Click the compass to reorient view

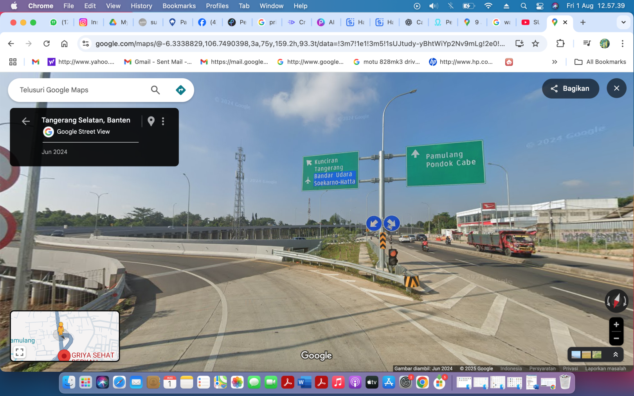pos(616,301)
